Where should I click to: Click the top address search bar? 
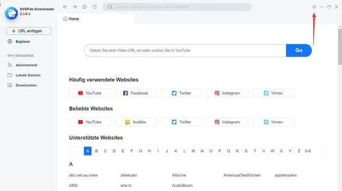click(x=177, y=7)
